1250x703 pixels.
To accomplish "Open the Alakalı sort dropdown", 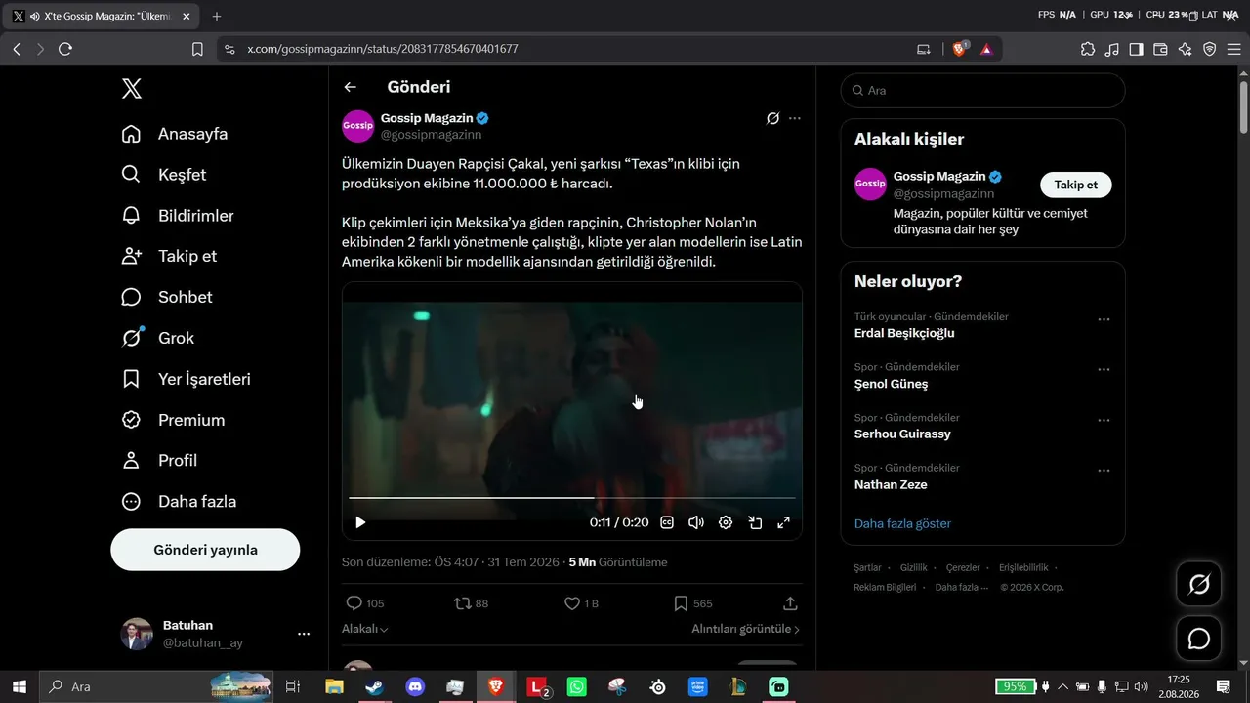I will (365, 630).
